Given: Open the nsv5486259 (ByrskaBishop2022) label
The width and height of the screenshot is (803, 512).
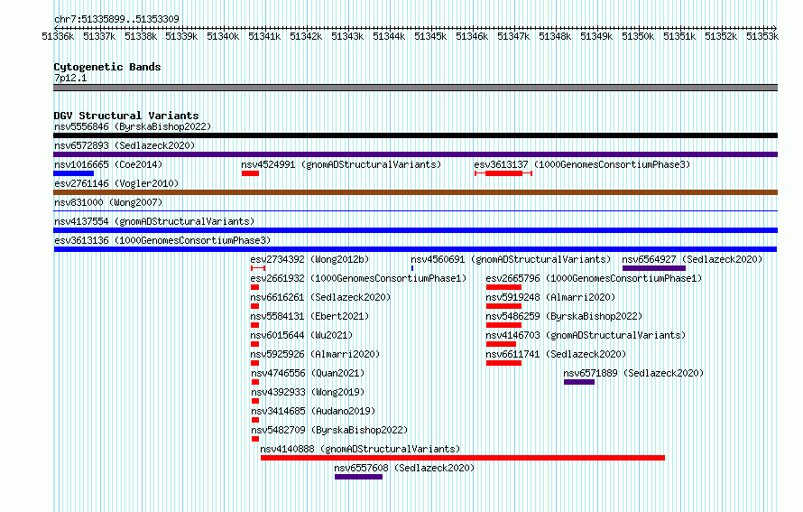Looking at the screenshot, I should coord(564,316).
